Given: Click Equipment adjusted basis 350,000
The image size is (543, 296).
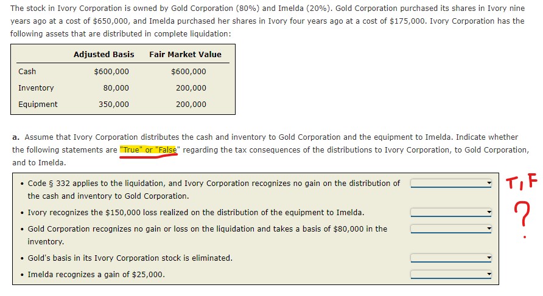Looking at the screenshot, I should [x=114, y=104].
